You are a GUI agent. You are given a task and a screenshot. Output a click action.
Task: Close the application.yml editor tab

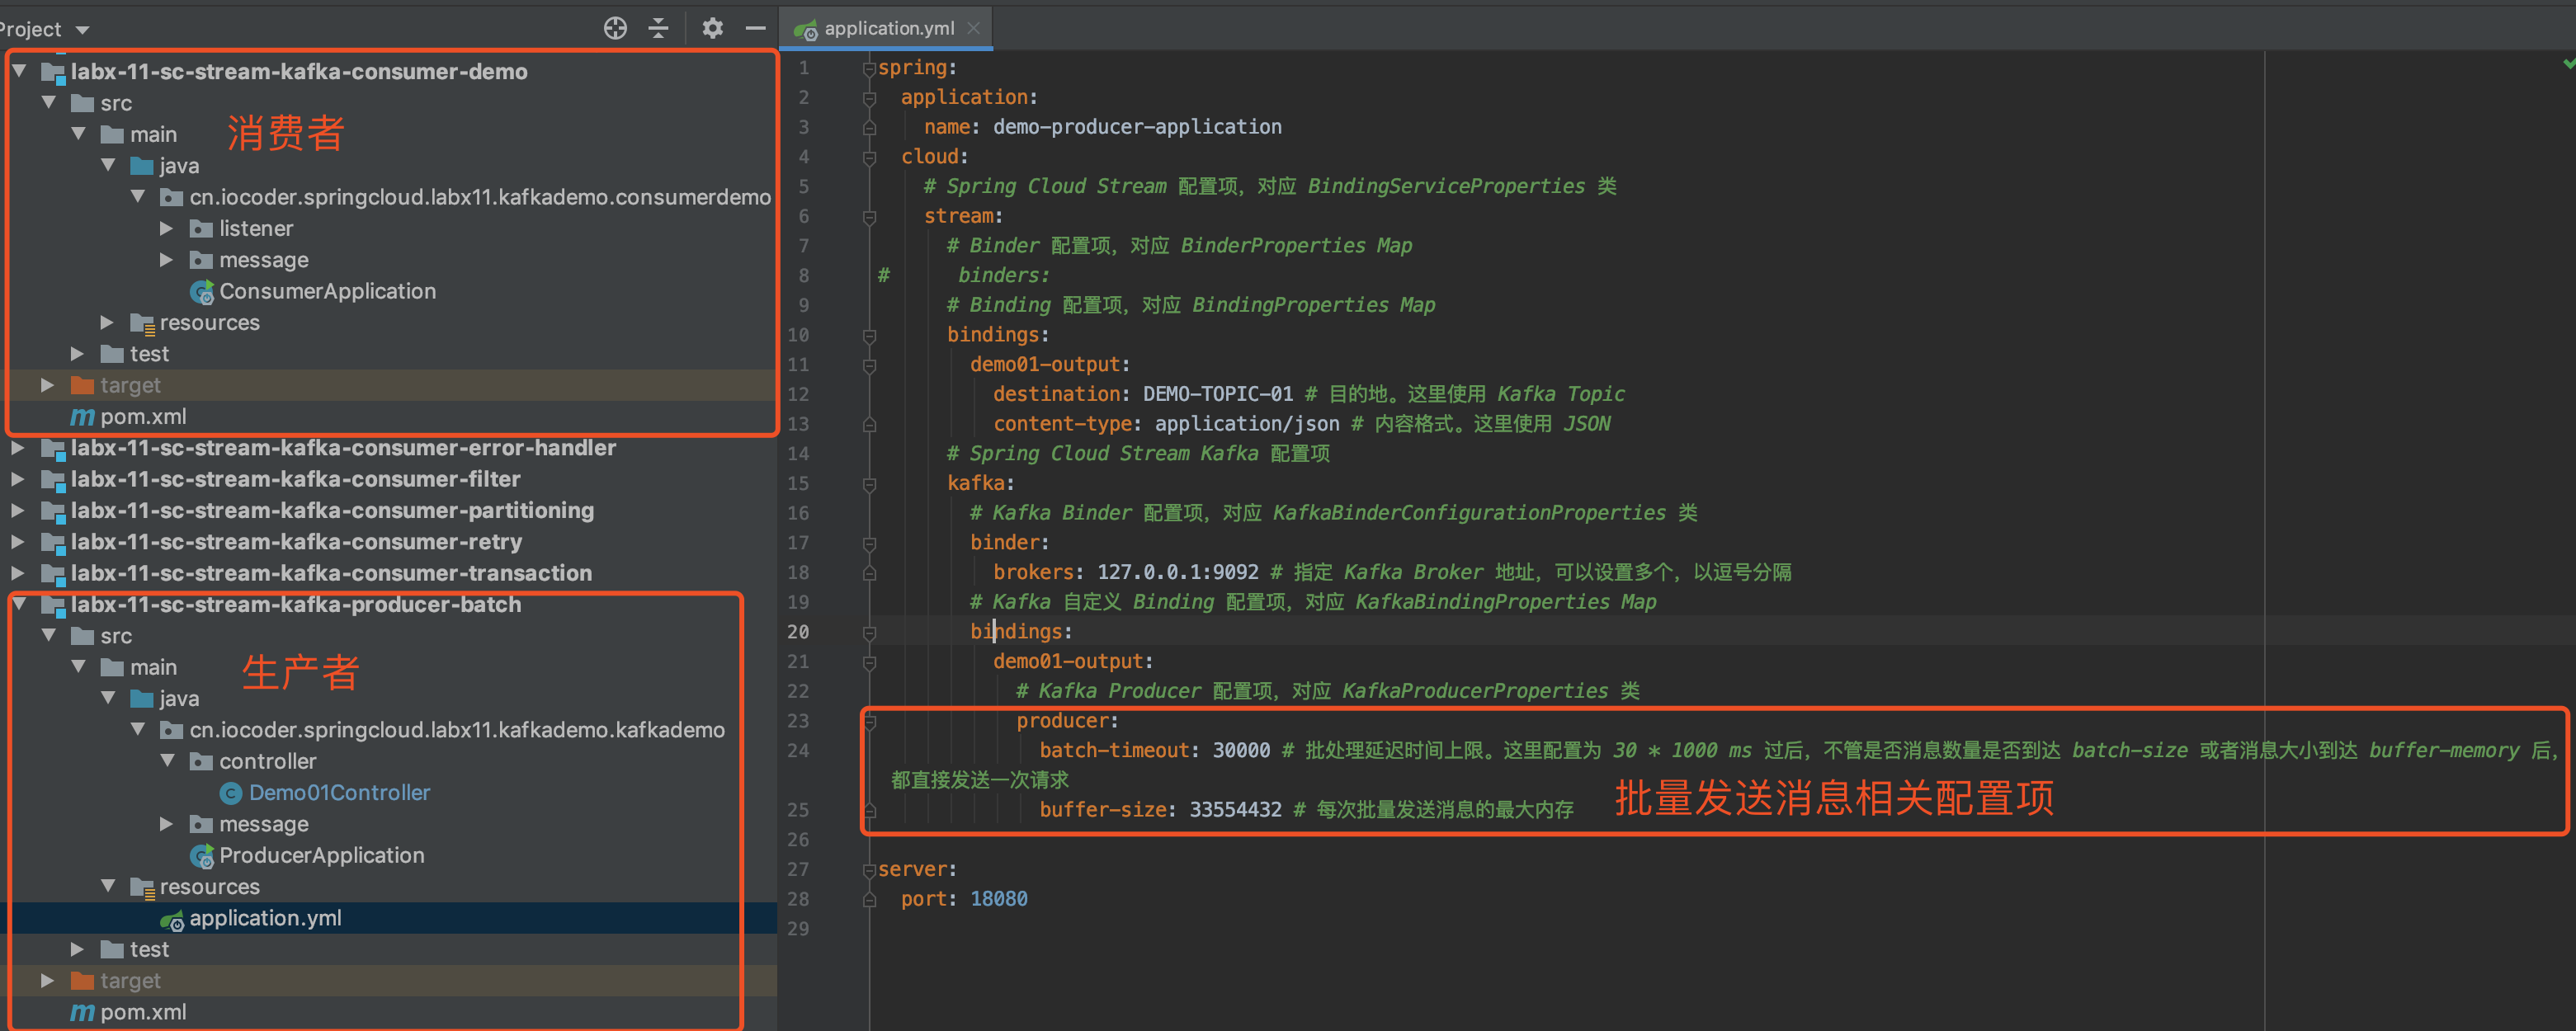point(973,28)
